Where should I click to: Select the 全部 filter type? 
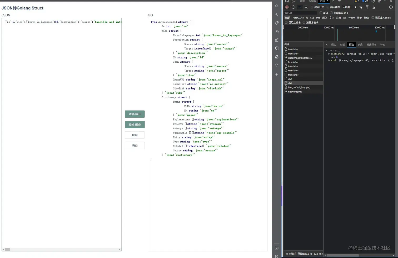287,18
